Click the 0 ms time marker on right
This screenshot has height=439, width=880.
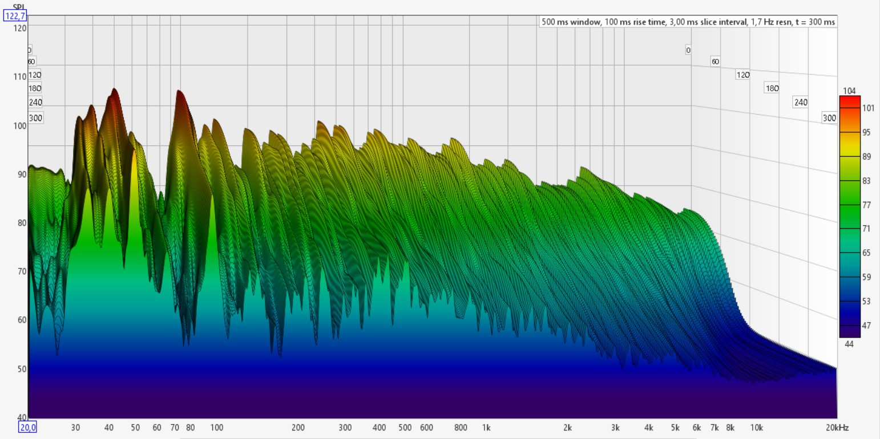coord(688,50)
